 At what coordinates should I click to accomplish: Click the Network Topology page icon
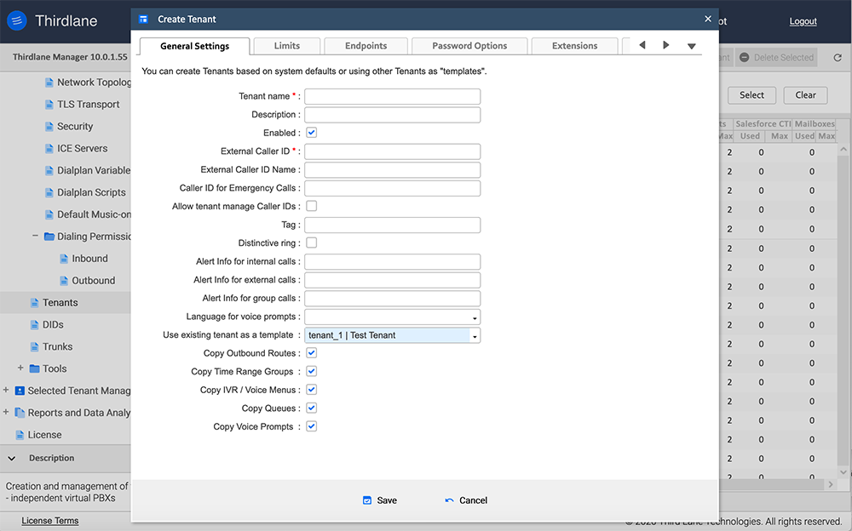pyautogui.click(x=49, y=83)
